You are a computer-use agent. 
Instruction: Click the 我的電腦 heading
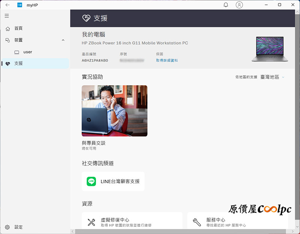93,34
